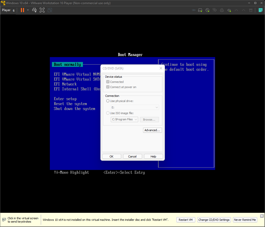The height and width of the screenshot is (227, 265).
Task: Click the network adapter device icon
Action: pyautogui.click(x=214, y=10)
